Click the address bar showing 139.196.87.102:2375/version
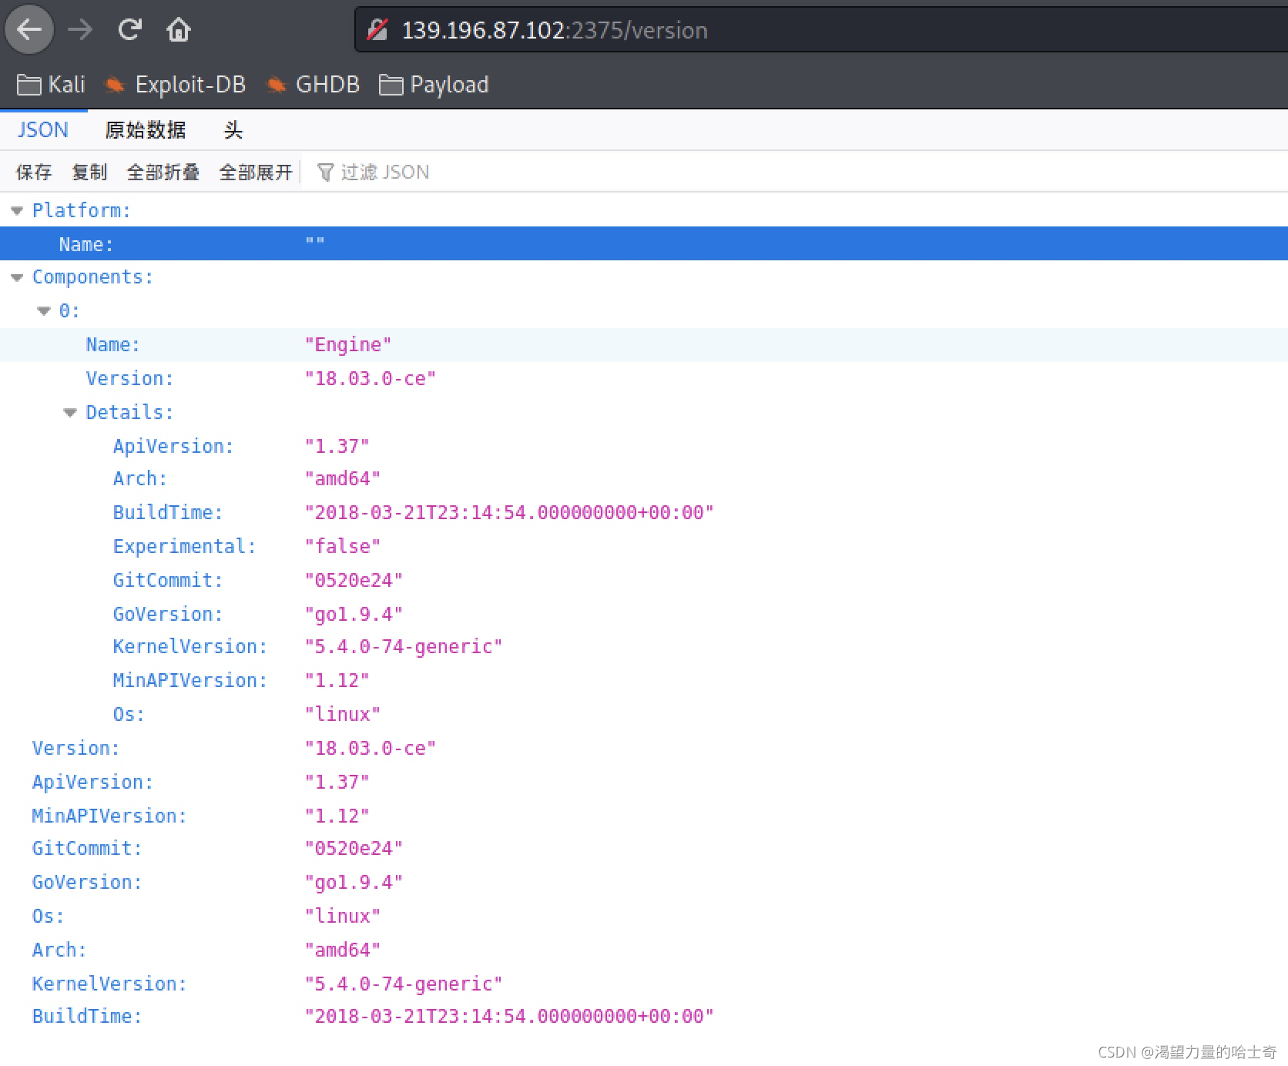This screenshot has width=1288, height=1066. 820,30
